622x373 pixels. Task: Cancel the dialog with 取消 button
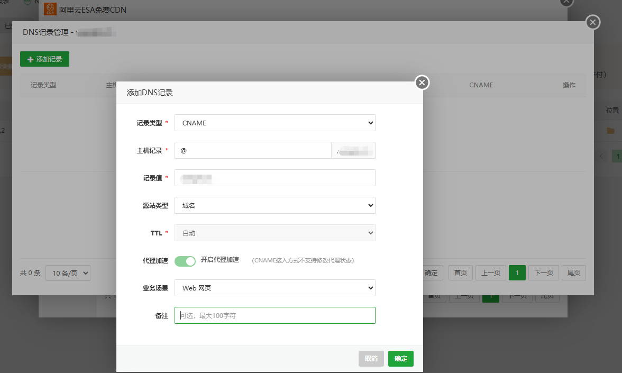[371, 358]
